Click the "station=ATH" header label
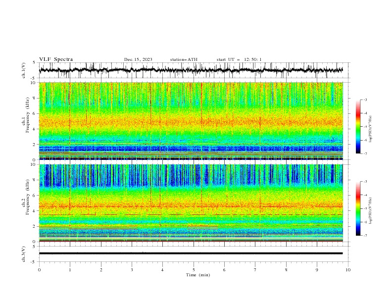Viewport: 392px width, 303px height. (x=184, y=59)
